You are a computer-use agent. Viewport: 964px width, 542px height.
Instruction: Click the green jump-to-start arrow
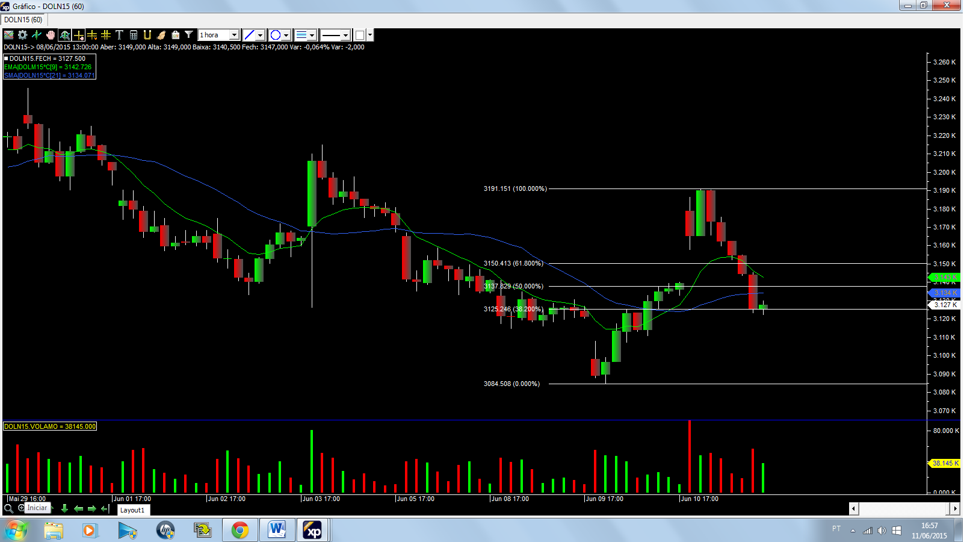click(x=105, y=509)
